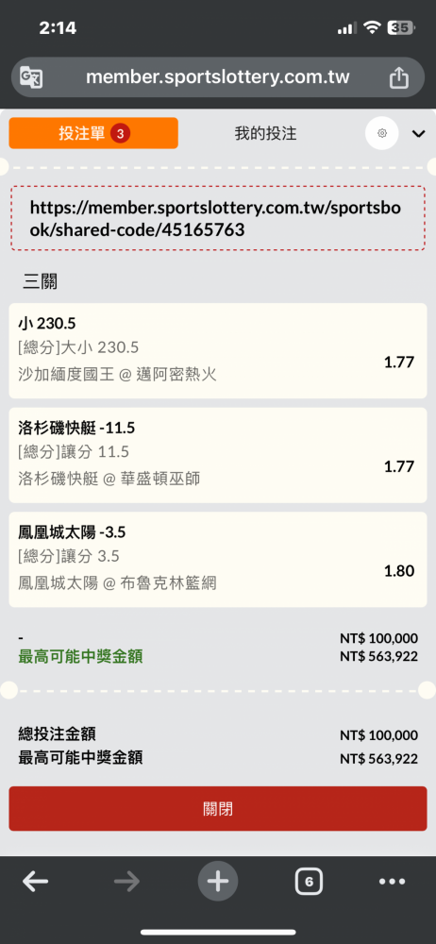
Task: Collapse the bet slip with chevron arrow
Action: pos(418,134)
